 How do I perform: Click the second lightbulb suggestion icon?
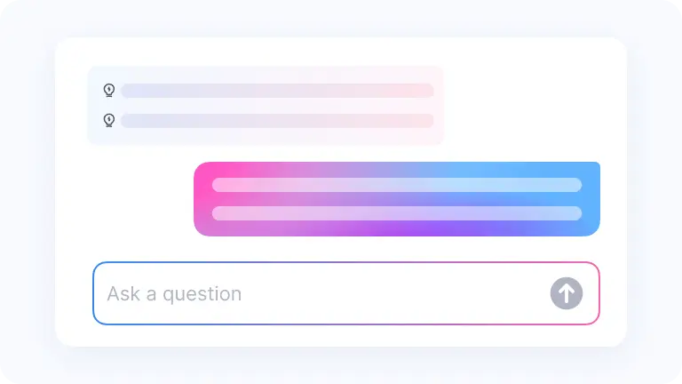(109, 120)
